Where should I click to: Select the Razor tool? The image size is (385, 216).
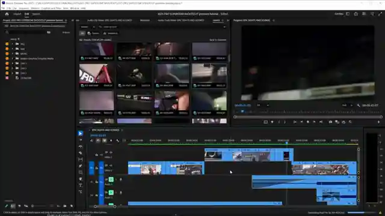pos(80,153)
